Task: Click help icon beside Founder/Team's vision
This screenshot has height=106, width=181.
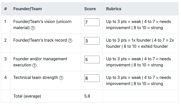Action: pos(33,28)
